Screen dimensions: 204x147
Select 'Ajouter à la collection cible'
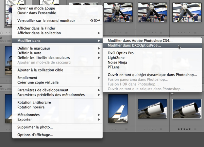coord(57,70)
